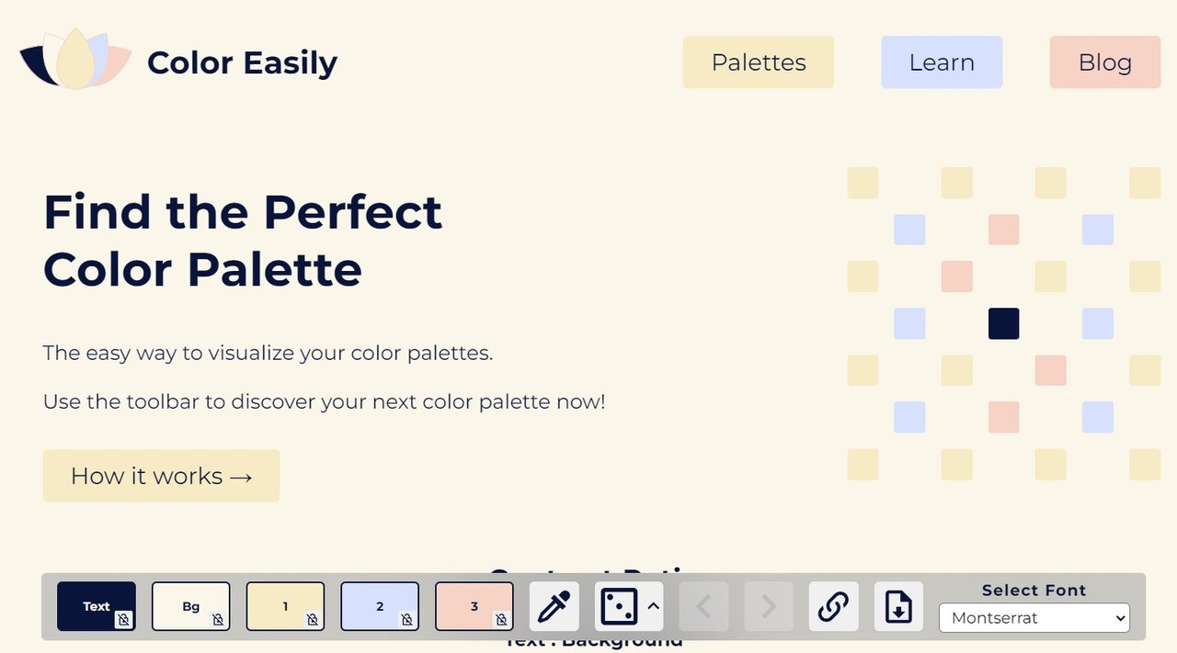This screenshot has width=1177, height=653.
Task: Go forward with the right arrow icon
Action: click(x=769, y=606)
